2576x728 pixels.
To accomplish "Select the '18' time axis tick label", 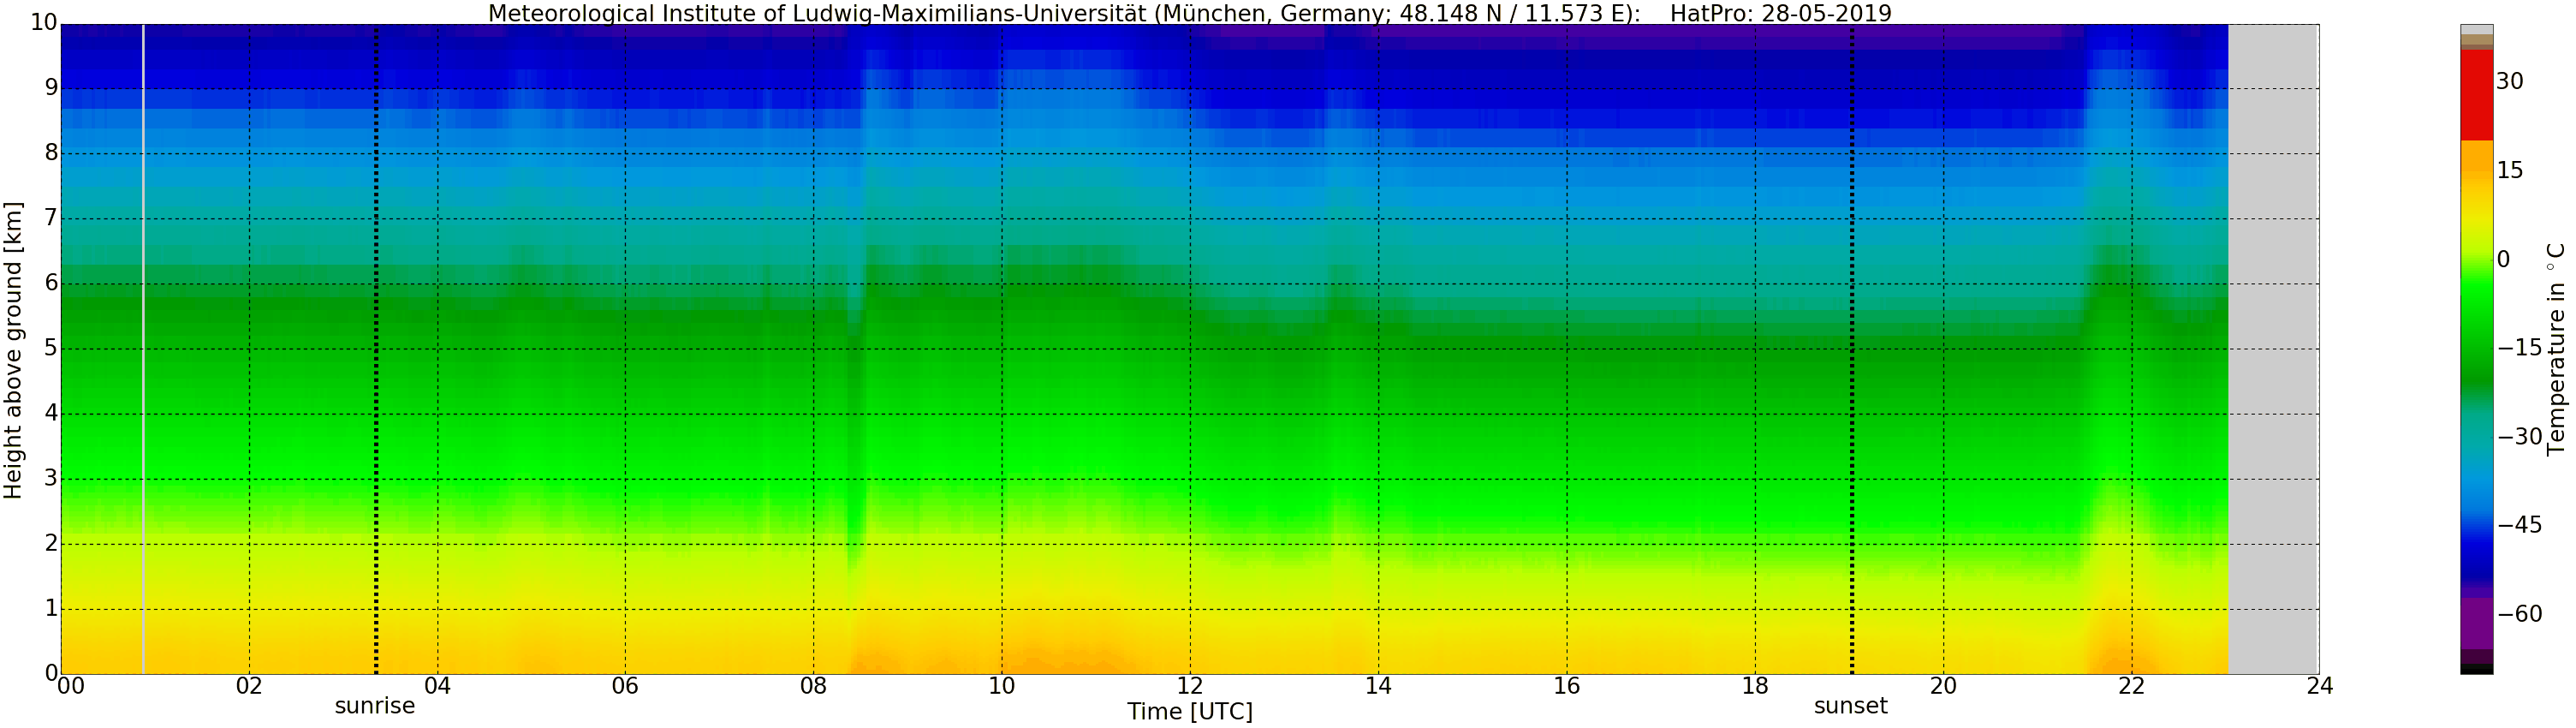I will click(1755, 686).
